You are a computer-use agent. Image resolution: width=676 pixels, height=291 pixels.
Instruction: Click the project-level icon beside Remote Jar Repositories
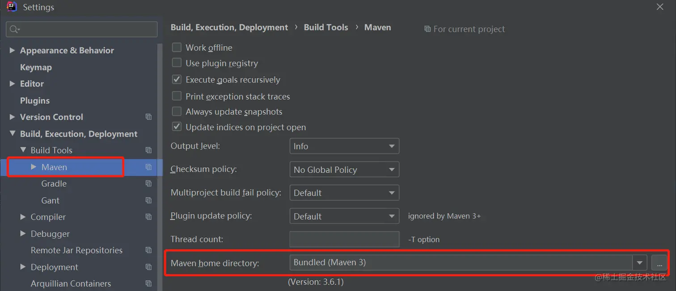click(148, 251)
